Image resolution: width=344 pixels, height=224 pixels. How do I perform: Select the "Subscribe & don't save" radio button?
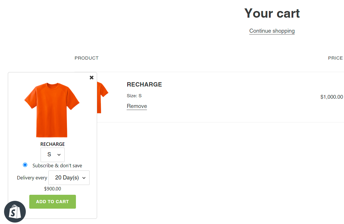coord(25,165)
